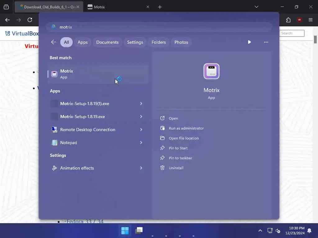318x238 pixels.
Task: Click the network icon in system tray
Action: (270, 231)
